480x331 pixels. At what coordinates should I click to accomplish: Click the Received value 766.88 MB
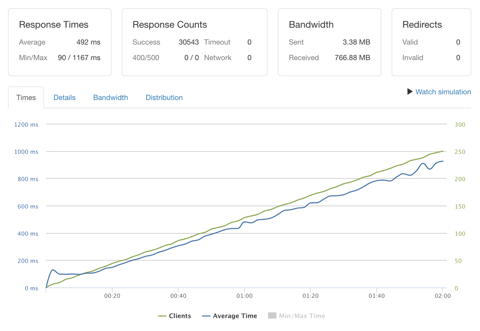[352, 57]
